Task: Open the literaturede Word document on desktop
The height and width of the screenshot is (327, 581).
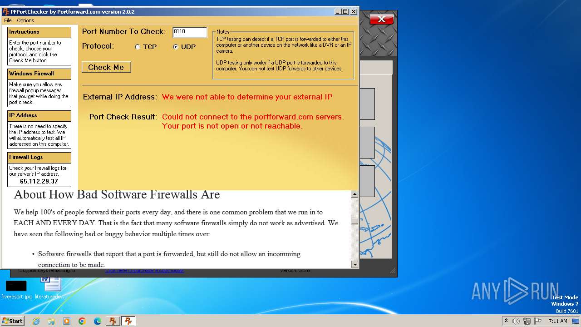Action: tap(51, 288)
